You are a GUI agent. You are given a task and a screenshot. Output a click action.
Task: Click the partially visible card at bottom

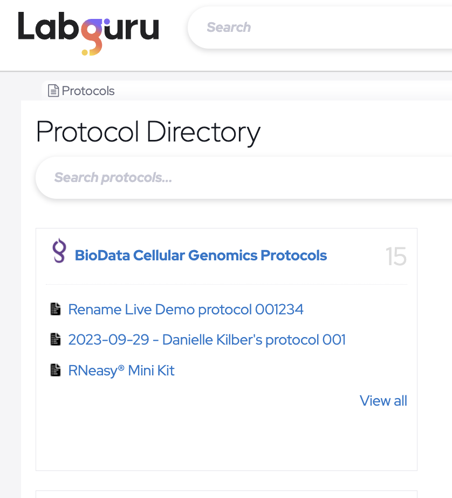[227, 494]
